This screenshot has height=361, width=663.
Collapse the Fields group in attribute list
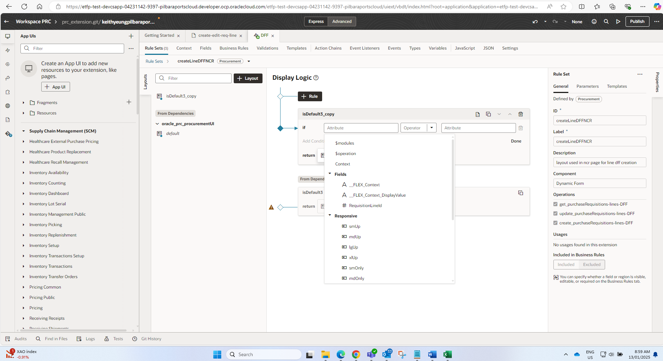coord(330,174)
